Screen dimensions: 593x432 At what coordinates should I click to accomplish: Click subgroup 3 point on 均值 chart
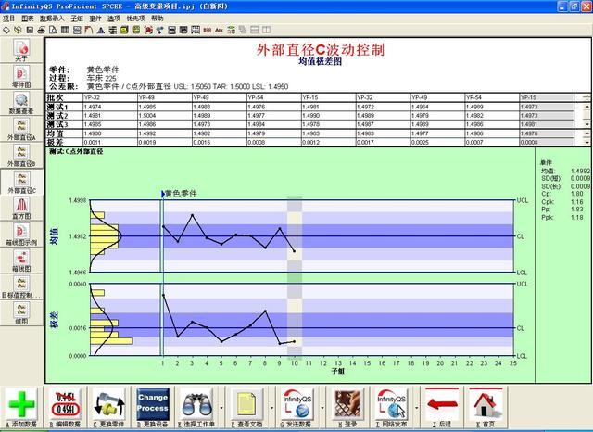tap(193, 215)
